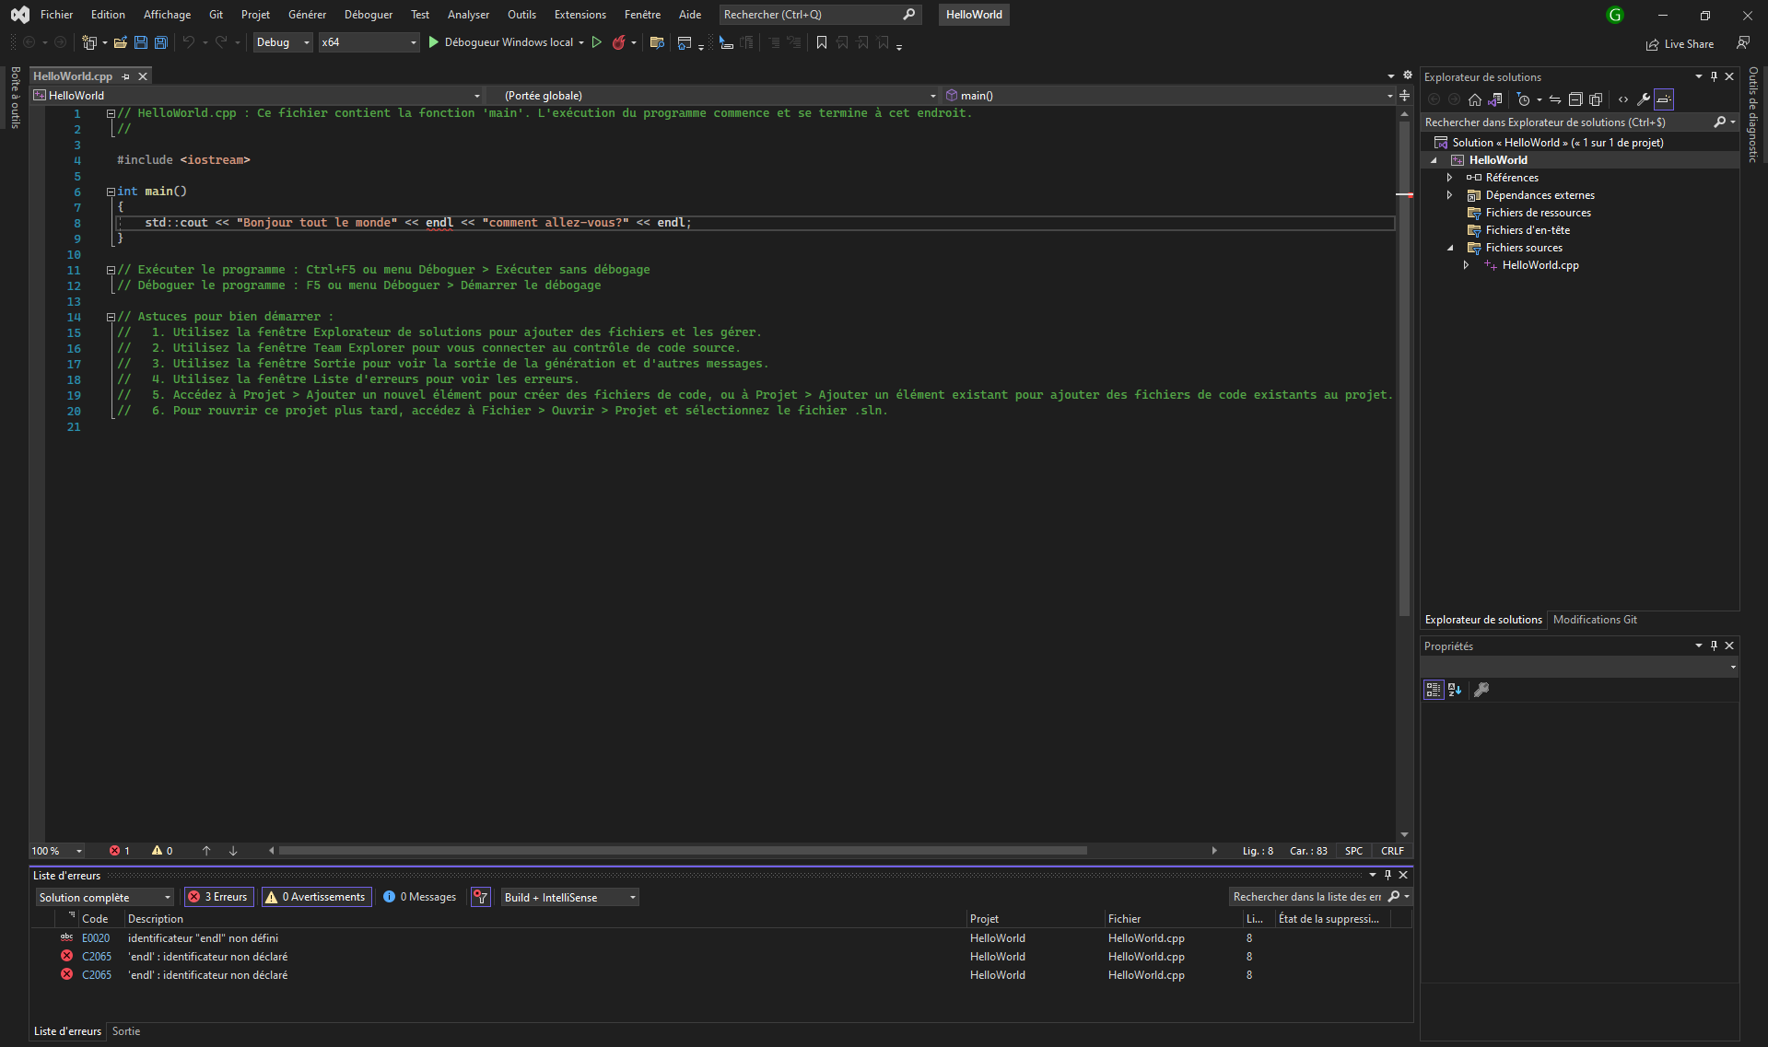
Task: Open the 100 % zoom dropdown
Action: [x=57, y=851]
